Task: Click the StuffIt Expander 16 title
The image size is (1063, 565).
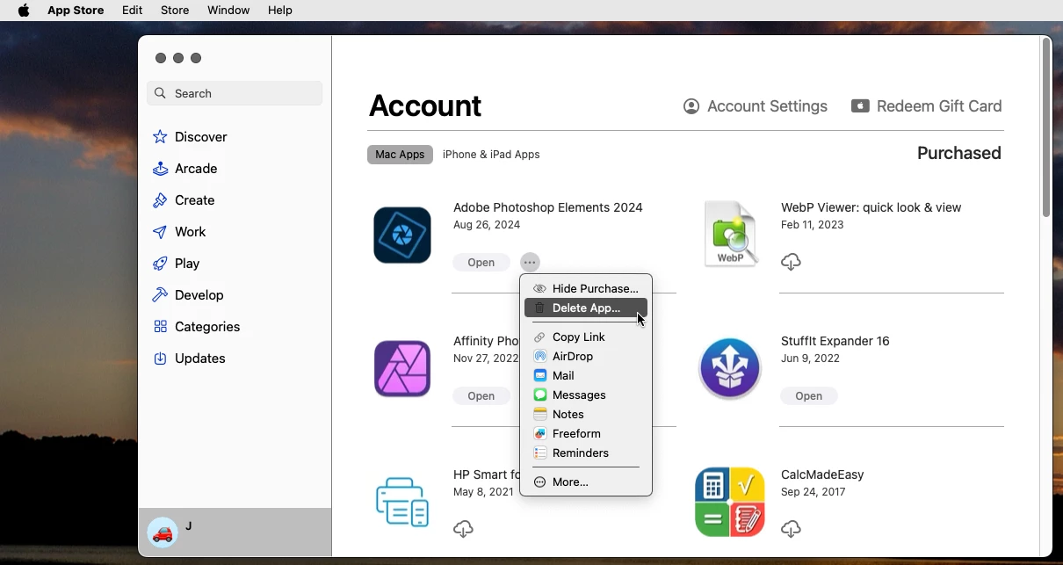Action: [835, 341]
